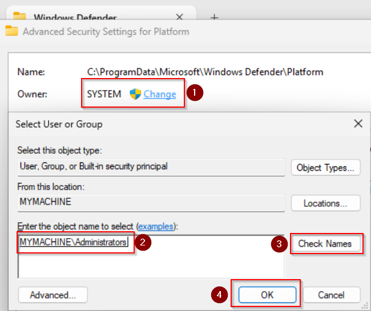Image resolution: width=371 pixels, height=311 pixels.
Task: Click the Advanced Security Settings title text
Action: [106, 32]
